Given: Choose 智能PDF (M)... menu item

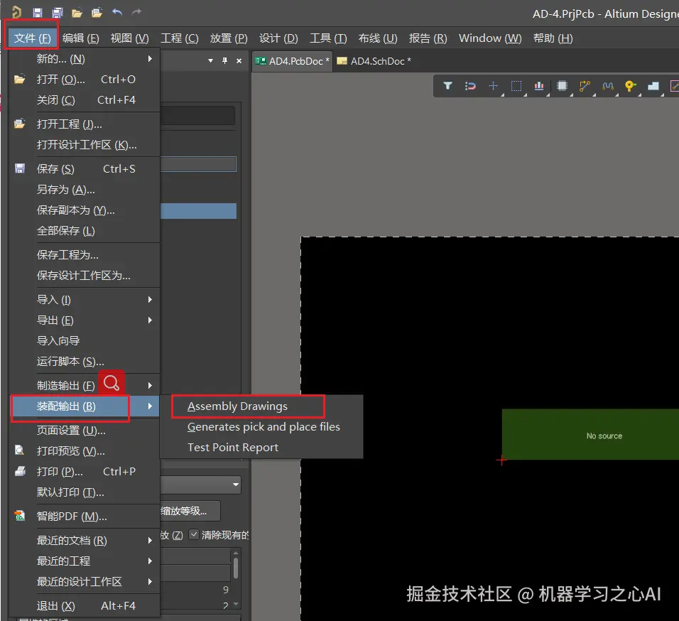Looking at the screenshot, I should click(x=85, y=517).
